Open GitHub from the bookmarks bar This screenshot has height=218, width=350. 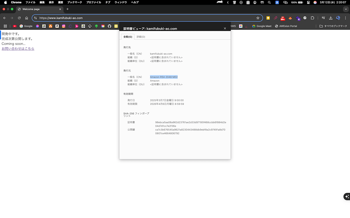[x=109, y=26]
